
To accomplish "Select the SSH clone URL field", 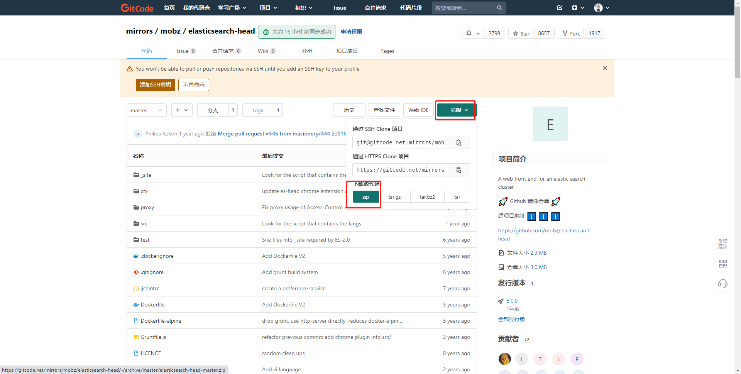I will [400, 142].
